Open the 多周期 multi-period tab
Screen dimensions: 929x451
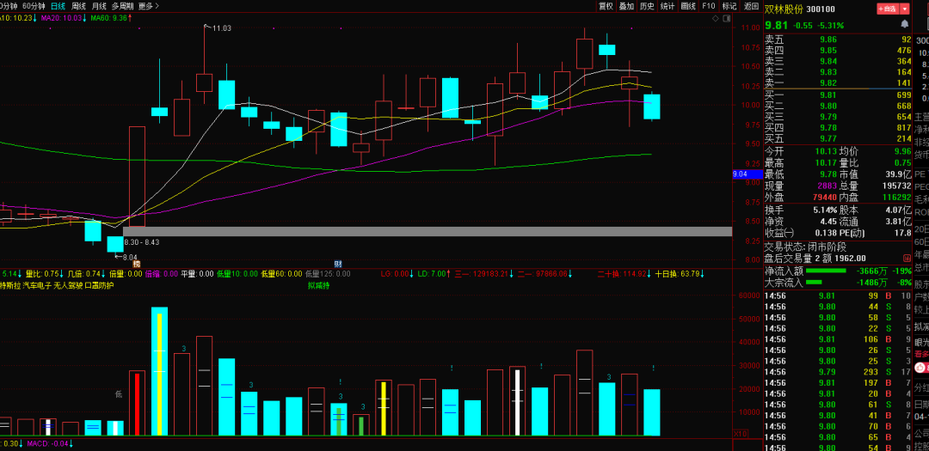[122, 6]
